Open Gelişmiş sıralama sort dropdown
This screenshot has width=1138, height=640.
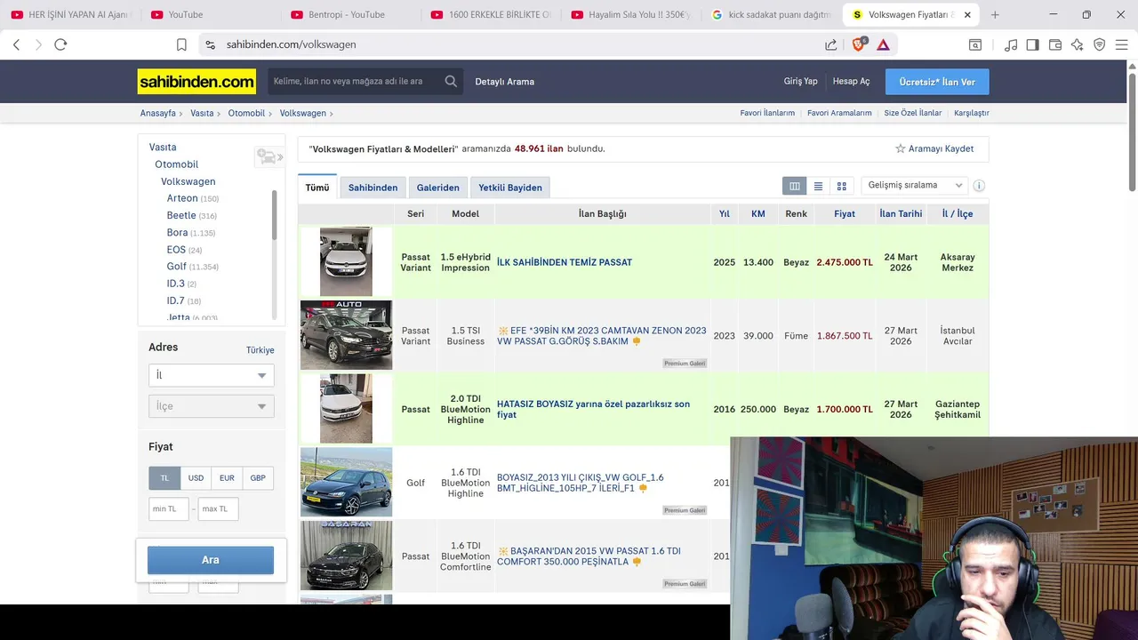click(914, 185)
